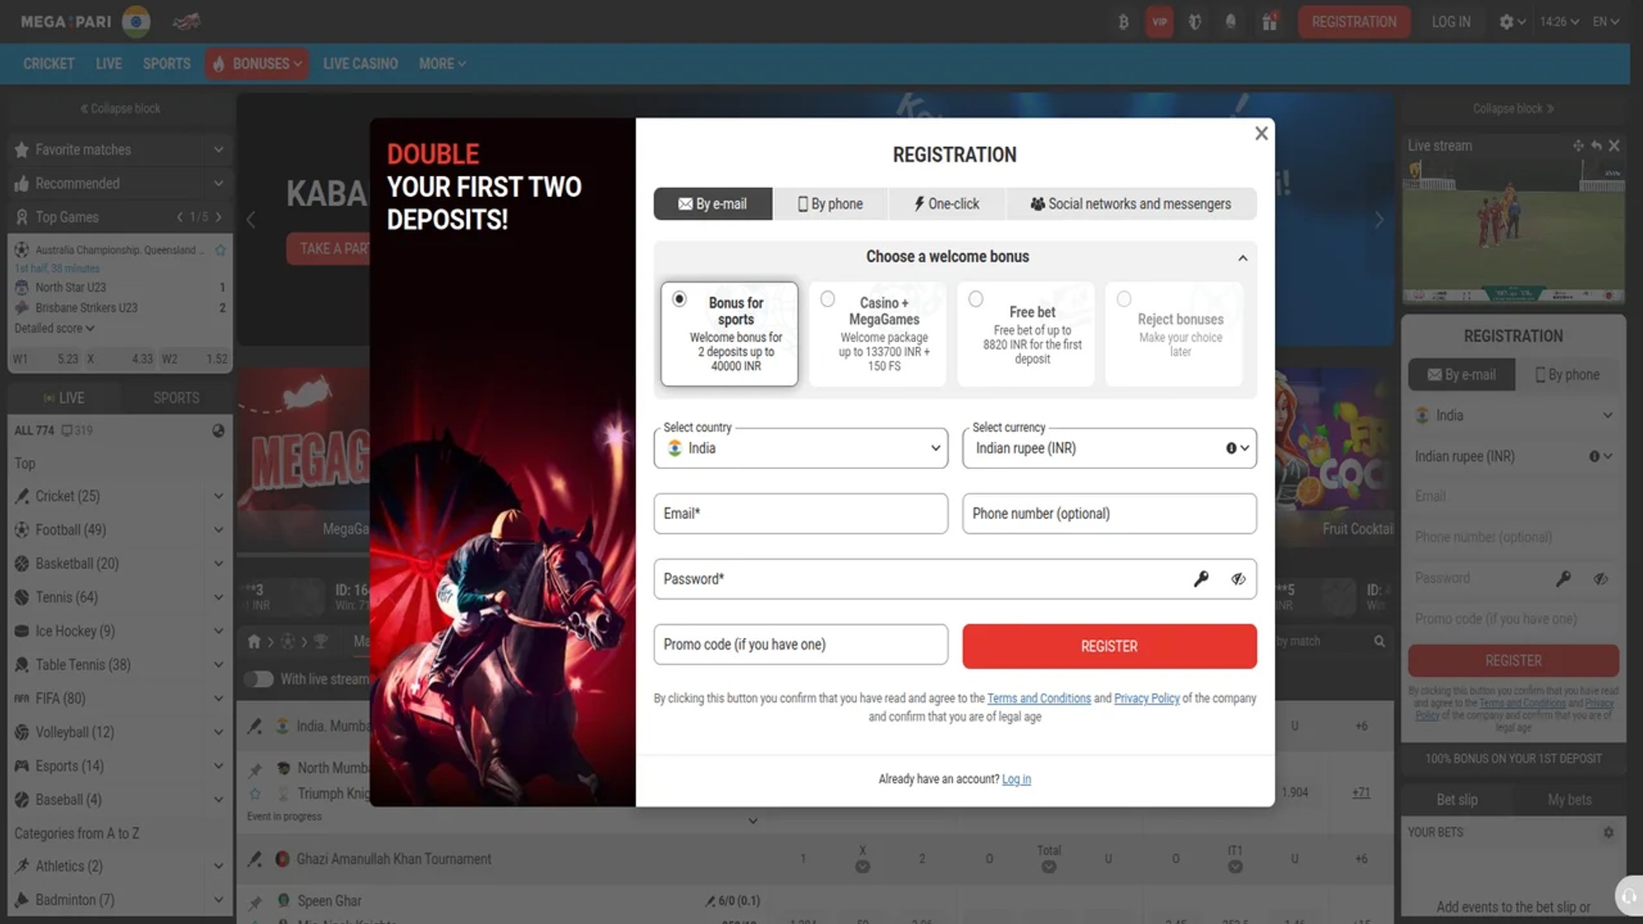Select the Free bet bonus radio
1643x924 pixels.
coord(975,299)
